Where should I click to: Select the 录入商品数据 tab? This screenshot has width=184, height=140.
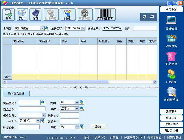tap(16, 94)
